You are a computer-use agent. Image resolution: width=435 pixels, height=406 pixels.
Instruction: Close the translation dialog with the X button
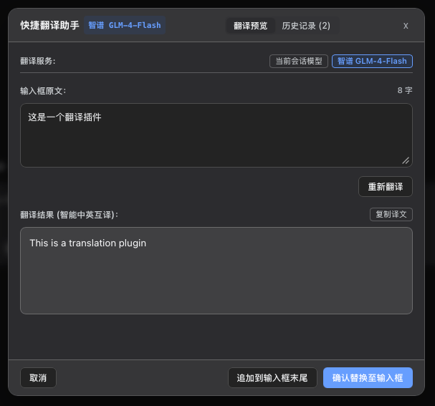[x=406, y=26]
